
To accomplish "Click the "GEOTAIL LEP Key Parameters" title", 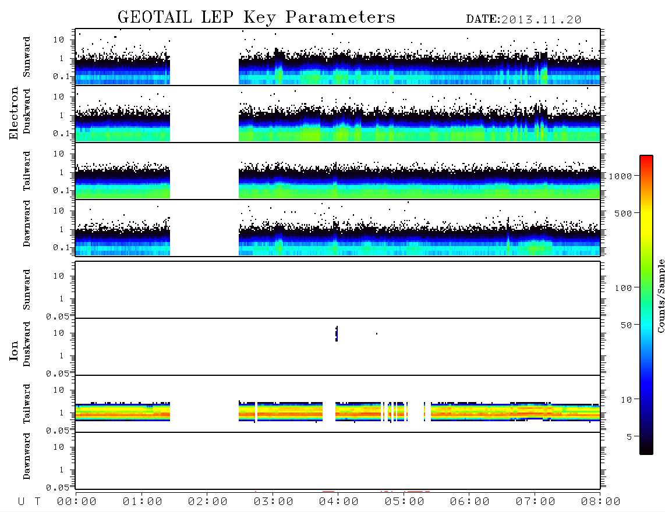I will (256, 18).
